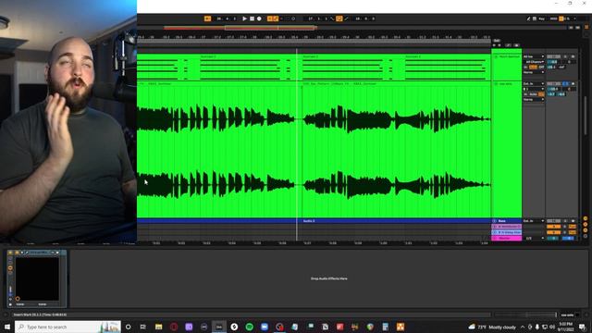This screenshot has height=333, width=592.
Task: Open the notification center icon
Action: click(582, 327)
